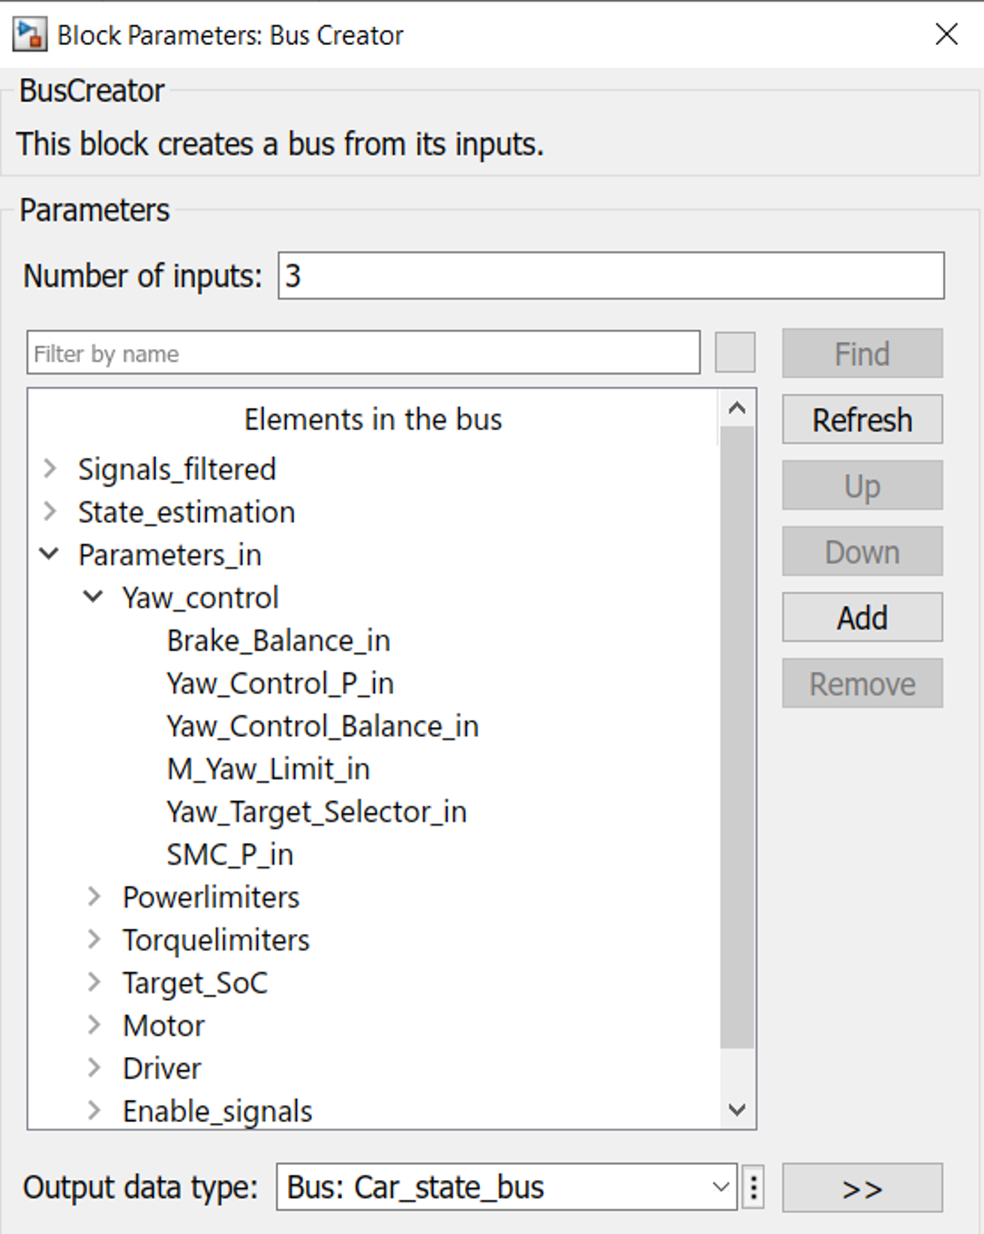Click the Down button
Image resolution: width=984 pixels, height=1234 pixels.
click(862, 551)
